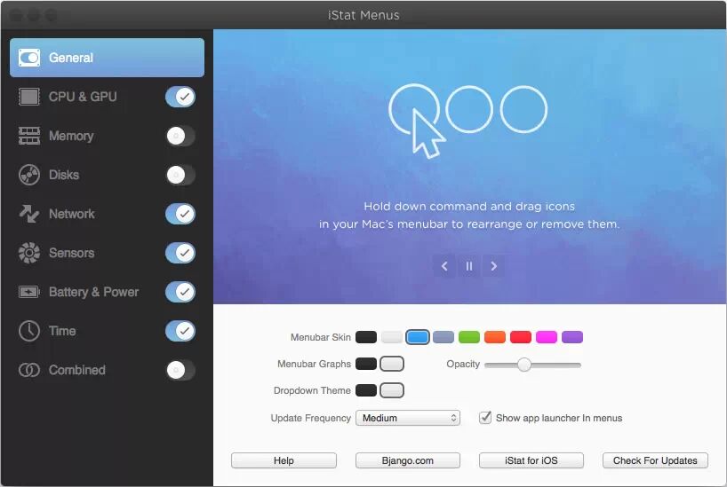This screenshot has width=727, height=487.
Task: Choose the black Menubar Skin swatch
Action: point(366,337)
